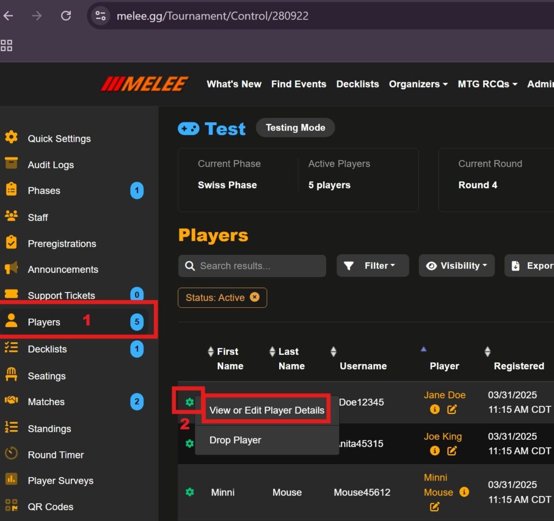Open Round Timer from the sidebar
The height and width of the screenshot is (521, 554).
click(56, 454)
